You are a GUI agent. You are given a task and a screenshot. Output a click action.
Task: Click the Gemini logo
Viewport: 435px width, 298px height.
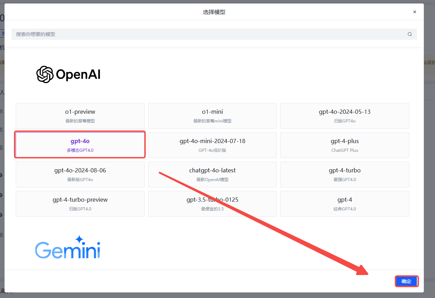pos(68,247)
